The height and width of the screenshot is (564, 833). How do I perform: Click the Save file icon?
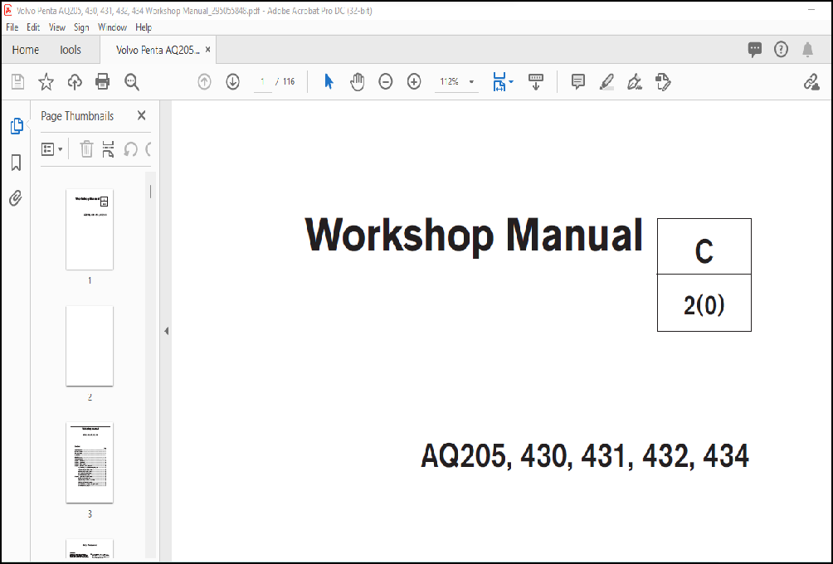click(17, 82)
